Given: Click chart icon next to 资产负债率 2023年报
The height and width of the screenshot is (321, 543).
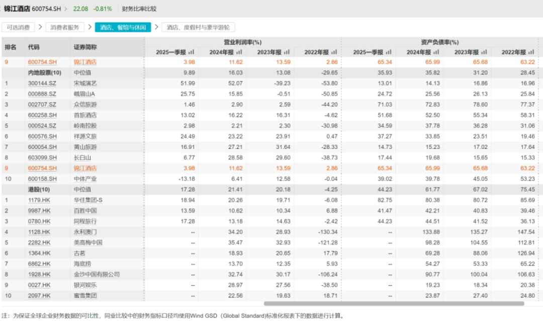Looking at the screenshot, I should pyautogui.click(x=484, y=52).
